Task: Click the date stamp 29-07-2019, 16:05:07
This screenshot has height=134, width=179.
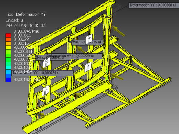Action: [25, 25]
